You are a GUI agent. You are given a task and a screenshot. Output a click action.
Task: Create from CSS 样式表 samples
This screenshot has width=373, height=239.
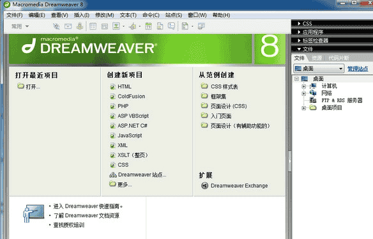224,87
